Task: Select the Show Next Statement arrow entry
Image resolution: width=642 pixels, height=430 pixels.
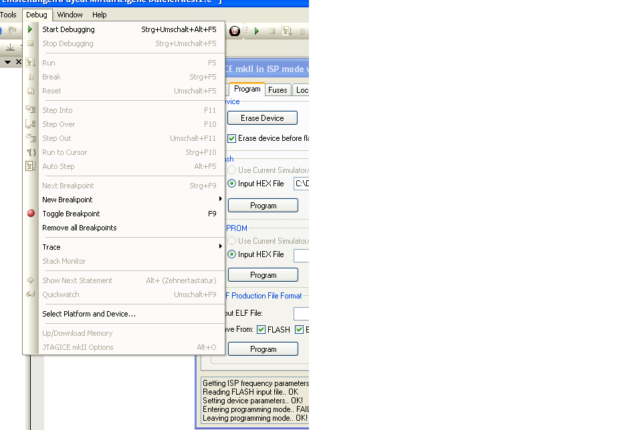Action: click(124, 280)
